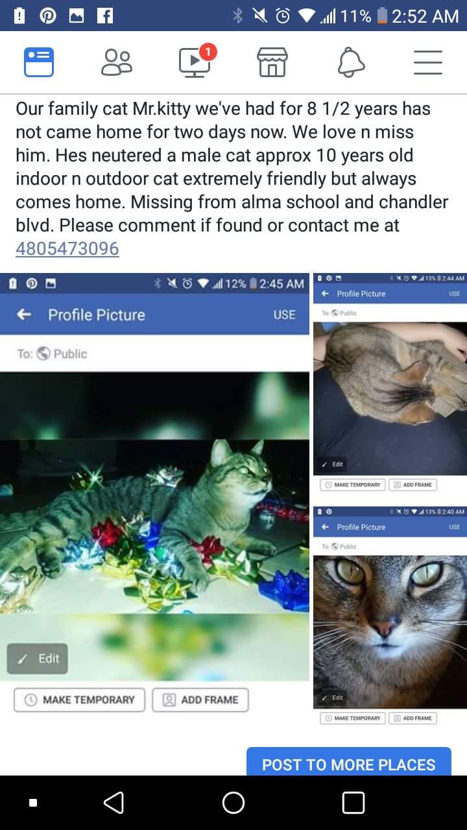The image size is (467, 830).
Task: Tap the Android back navigation button
Action: tap(114, 803)
